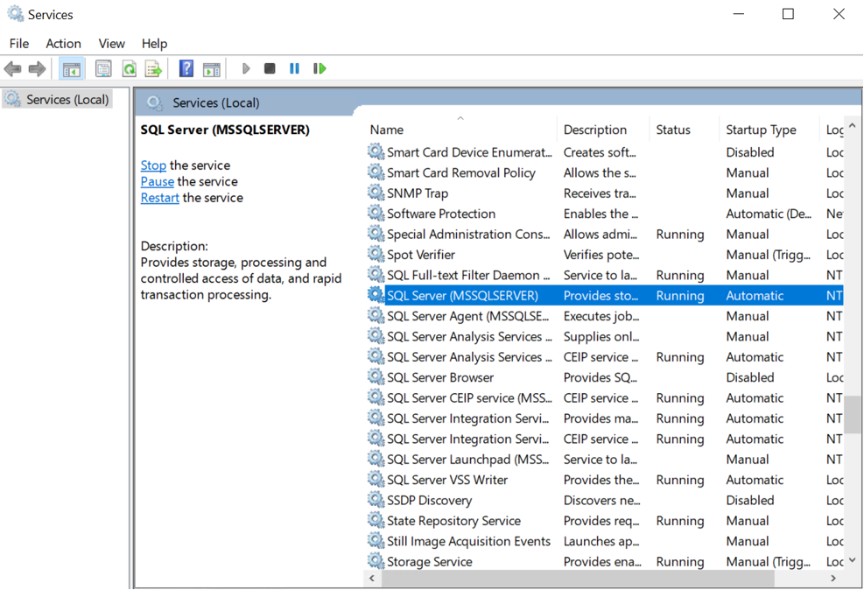The height and width of the screenshot is (590, 864).
Task: Click the Start Service play icon
Action: [x=246, y=68]
